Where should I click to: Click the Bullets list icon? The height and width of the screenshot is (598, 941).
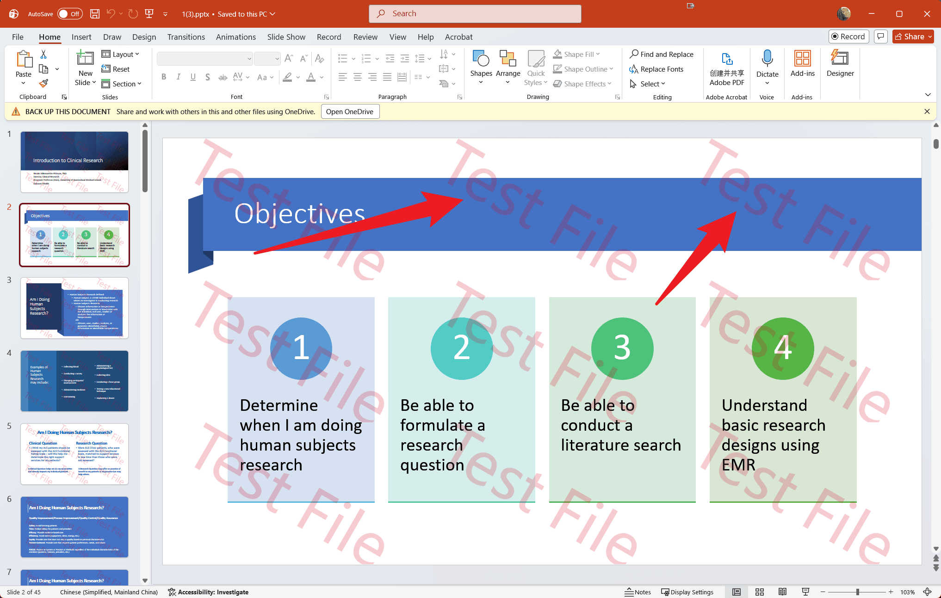click(x=342, y=59)
